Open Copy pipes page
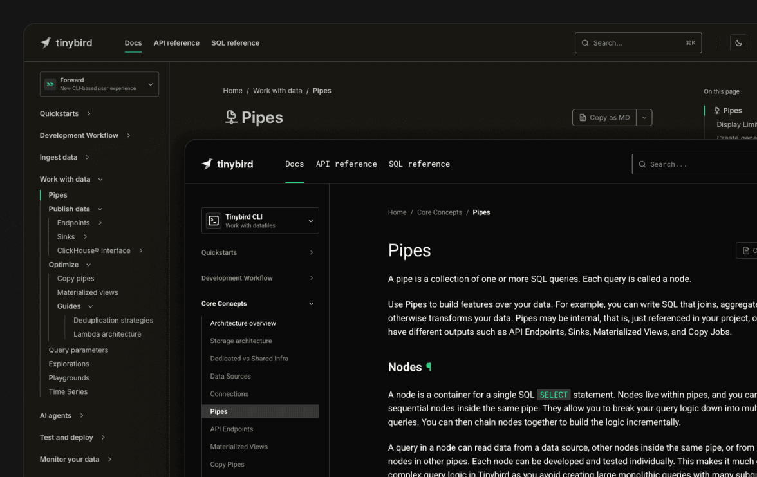The width and height of the screenshot is (757, 477). pos(76,279)
